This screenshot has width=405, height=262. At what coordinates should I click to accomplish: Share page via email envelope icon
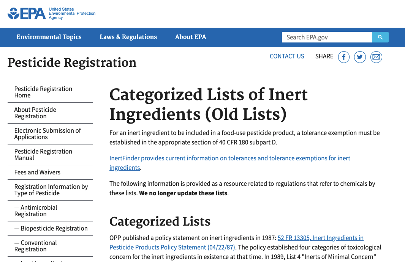tap(376, 57)
